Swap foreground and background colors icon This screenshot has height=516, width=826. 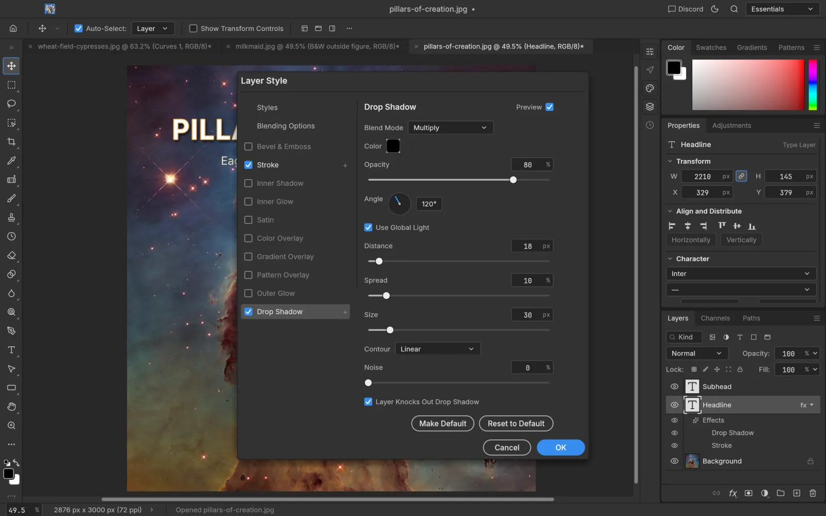pyautogui.click(x=17, y=463)
